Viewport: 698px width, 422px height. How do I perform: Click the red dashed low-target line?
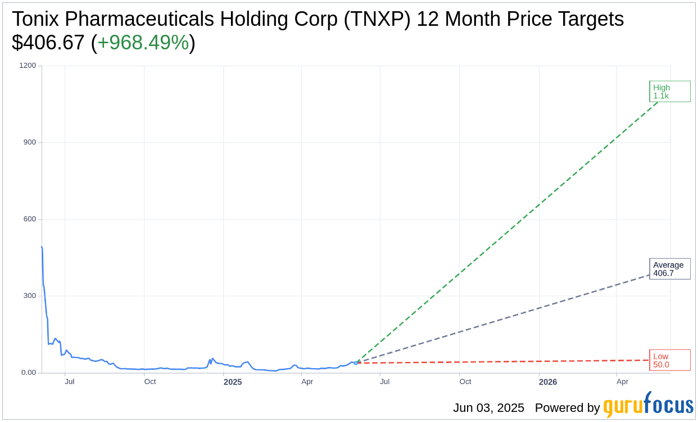pyautogui.click(x=506, y=362)
